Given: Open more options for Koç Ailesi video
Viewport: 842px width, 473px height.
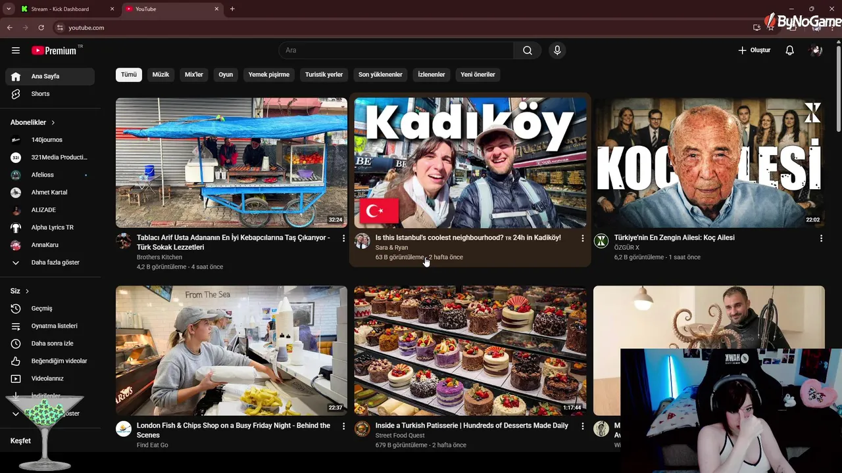Looking at the screenshot, I should [x=821, y=238].
